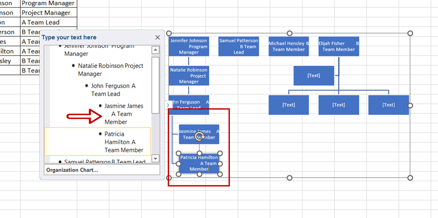Click the text pane scroll-up arrow
Viewport: 438px width, 218px height.
coord(155,50)
